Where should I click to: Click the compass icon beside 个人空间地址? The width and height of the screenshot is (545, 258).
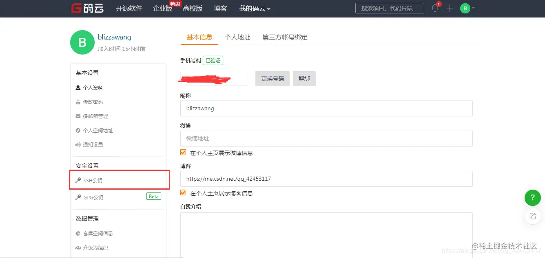78,130
